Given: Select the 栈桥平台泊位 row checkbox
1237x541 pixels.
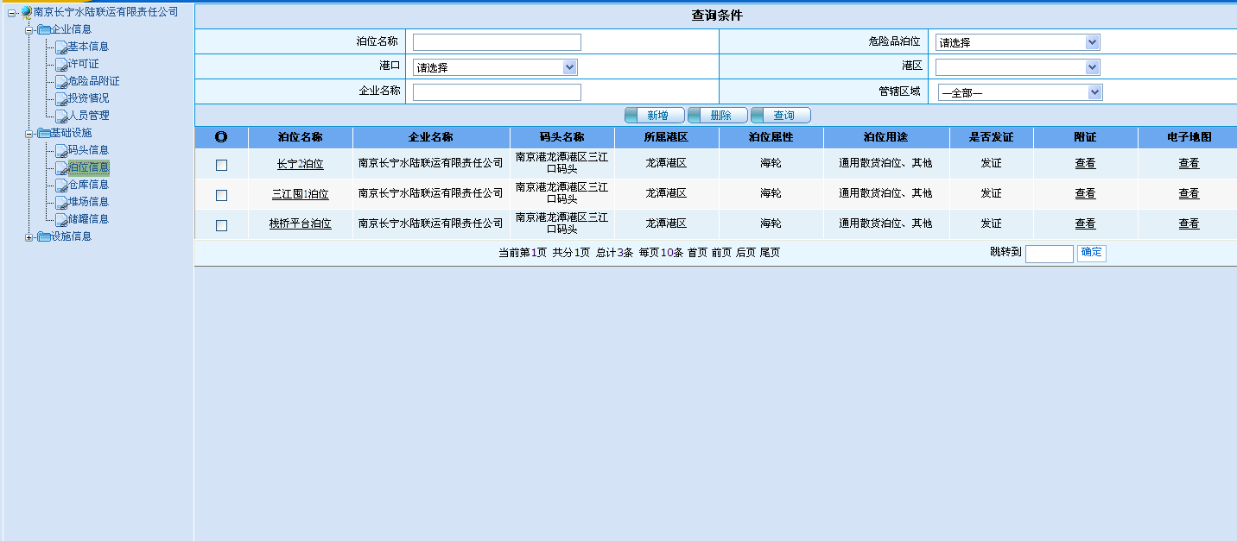Looking at the screenshot, I should pyautogui.click(x=221, y=225).
